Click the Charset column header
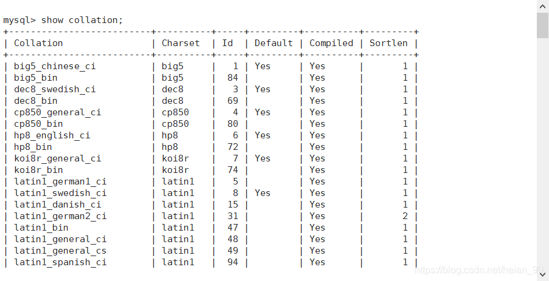 click(181, 43)
